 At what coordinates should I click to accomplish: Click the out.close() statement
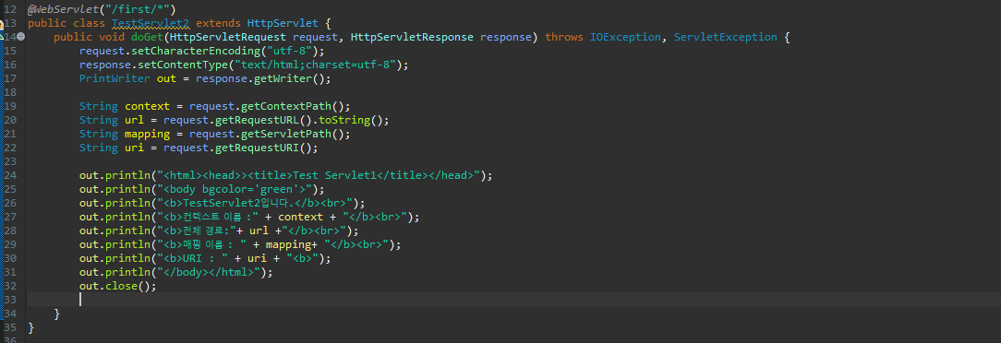click(118, 286)
